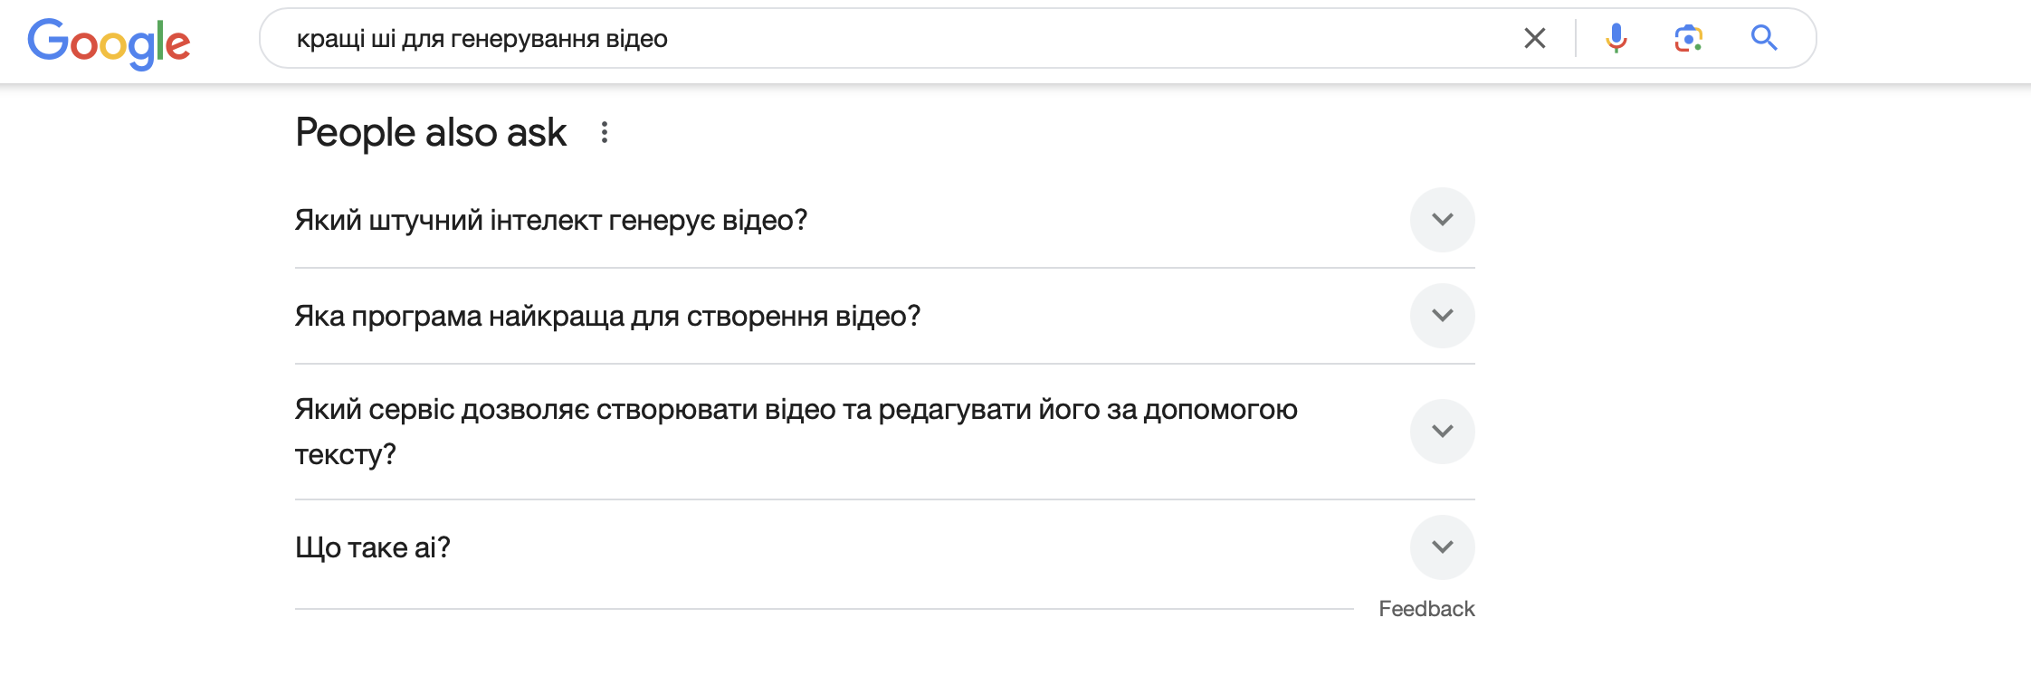The image size is (2031, 675).
Task: Expand chevron for 'Який штучний інтелект генерує відео?'
Action: pyautogui.click(x=1442, y=220)
